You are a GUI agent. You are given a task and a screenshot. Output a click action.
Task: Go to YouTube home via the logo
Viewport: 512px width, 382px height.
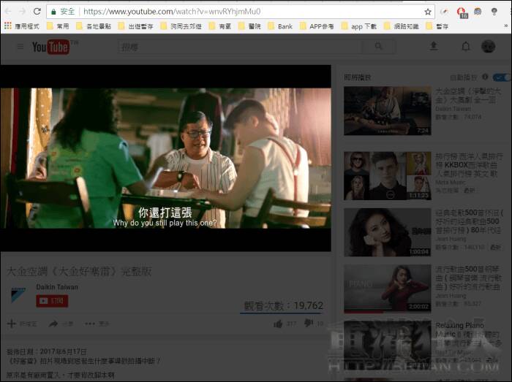coord(51,47)
